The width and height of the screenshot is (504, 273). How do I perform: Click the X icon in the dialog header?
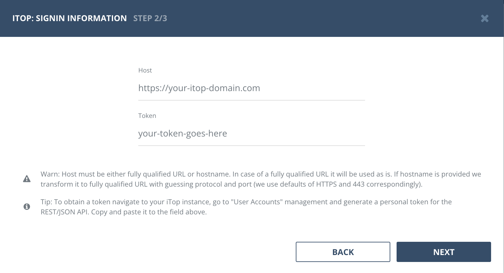coord(485,18)
